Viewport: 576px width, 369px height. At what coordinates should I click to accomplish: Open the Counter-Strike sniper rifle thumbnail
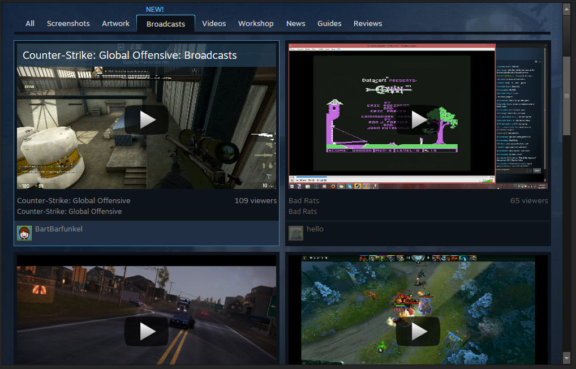click(147, 116)
